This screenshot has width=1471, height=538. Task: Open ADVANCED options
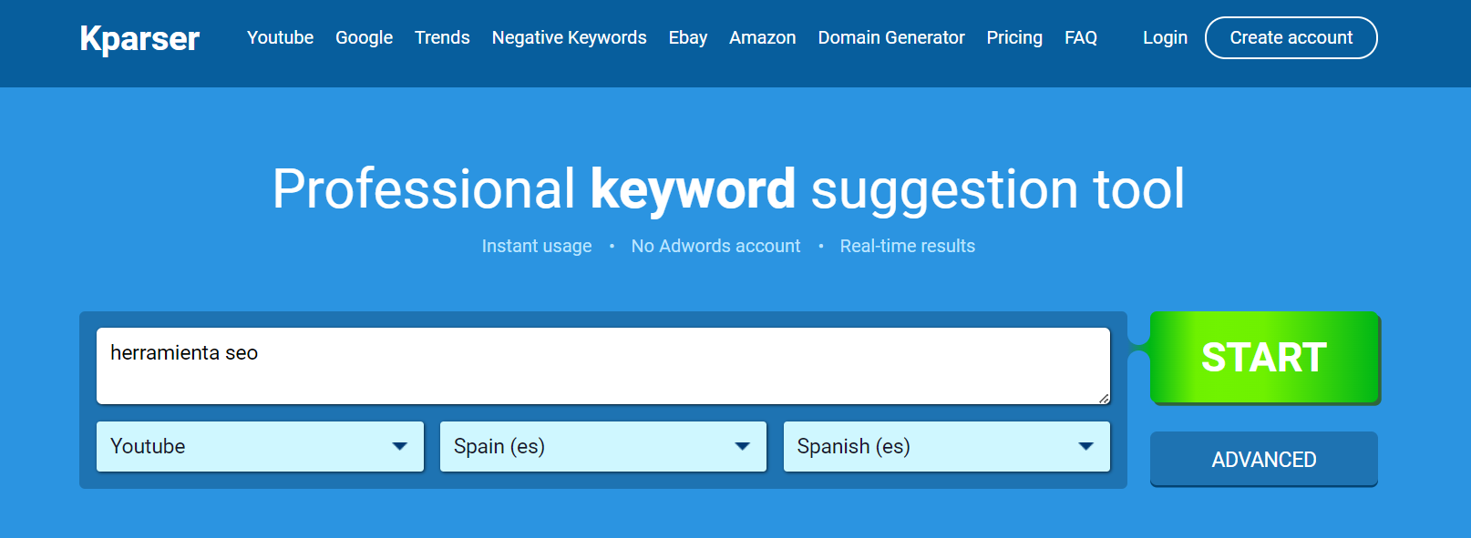1263,459
